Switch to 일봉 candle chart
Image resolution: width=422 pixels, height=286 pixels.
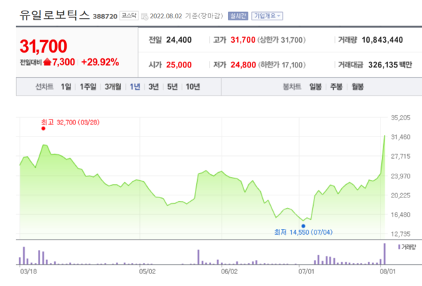coord(315,87)
